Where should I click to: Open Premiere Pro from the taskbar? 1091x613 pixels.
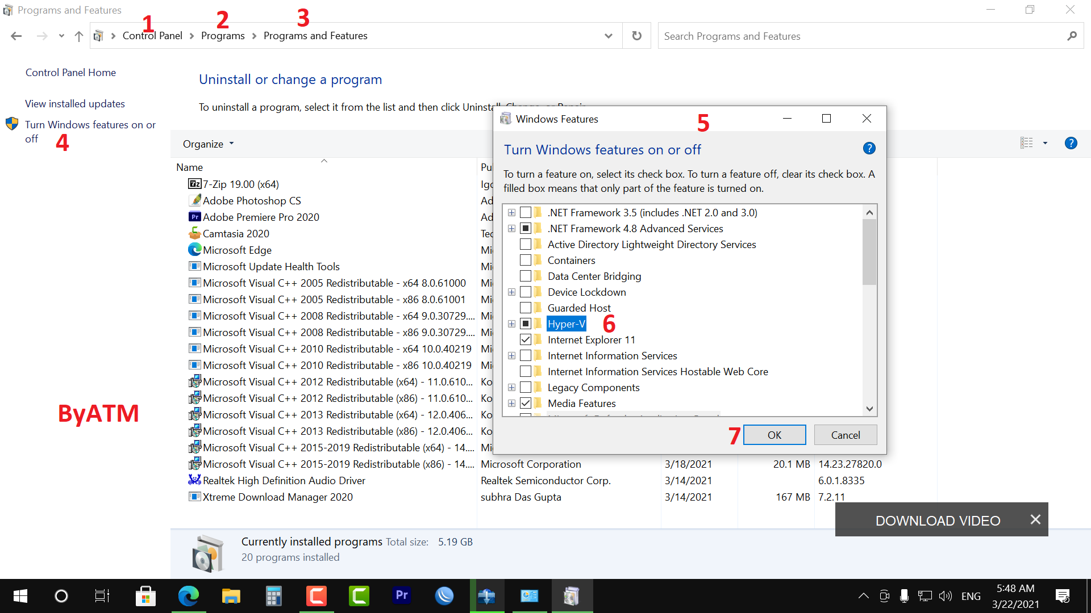(x=402, y=596)
